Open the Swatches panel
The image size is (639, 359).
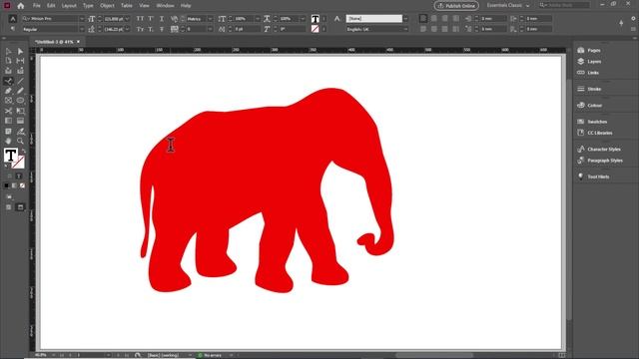[x=597, y=122]
